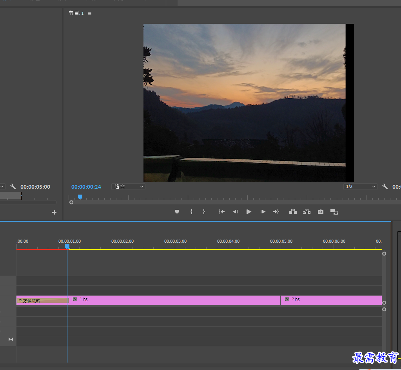Step back one frame
The image size is (401, 370).
[x=235, y=211]
